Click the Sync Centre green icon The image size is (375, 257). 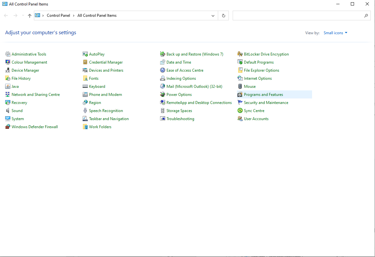coord(240,110)
